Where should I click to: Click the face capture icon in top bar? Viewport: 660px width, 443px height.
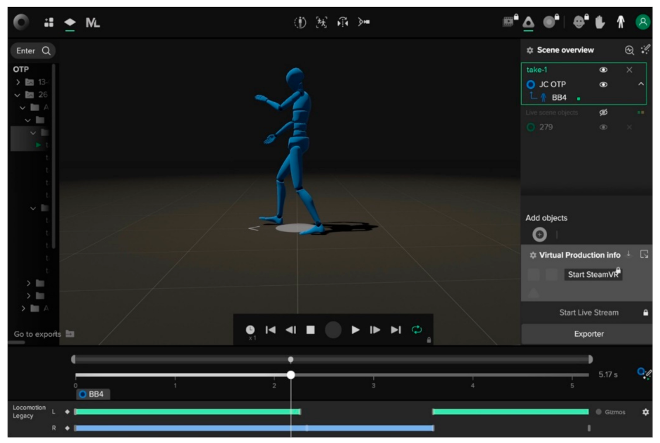pos(578,22)
